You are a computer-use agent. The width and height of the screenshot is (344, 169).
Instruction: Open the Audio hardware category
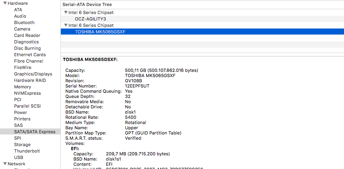(20, 16)
